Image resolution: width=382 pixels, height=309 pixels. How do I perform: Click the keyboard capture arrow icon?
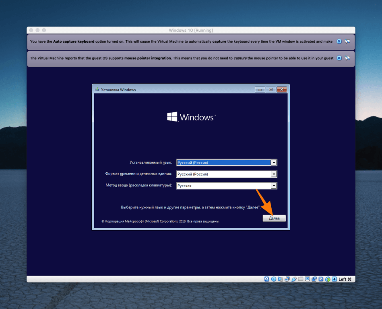[335, 279]
